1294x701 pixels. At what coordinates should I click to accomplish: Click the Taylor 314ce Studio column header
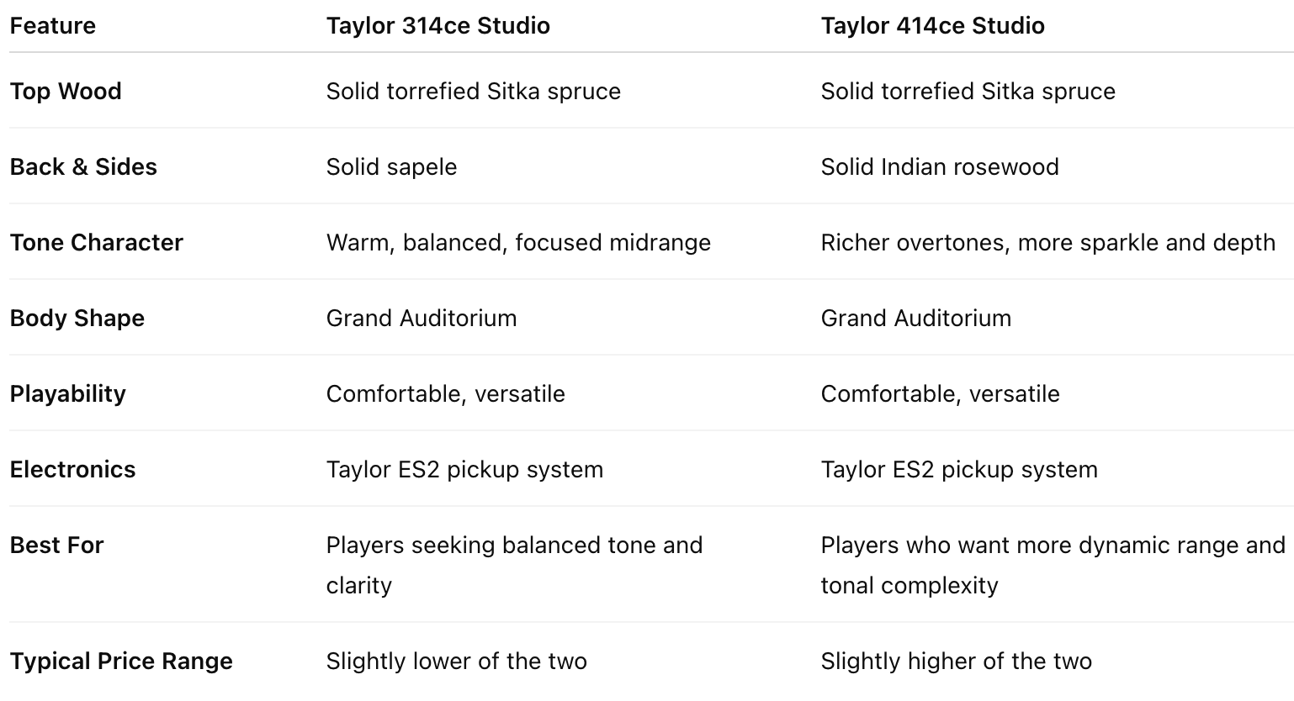[438, 26]
